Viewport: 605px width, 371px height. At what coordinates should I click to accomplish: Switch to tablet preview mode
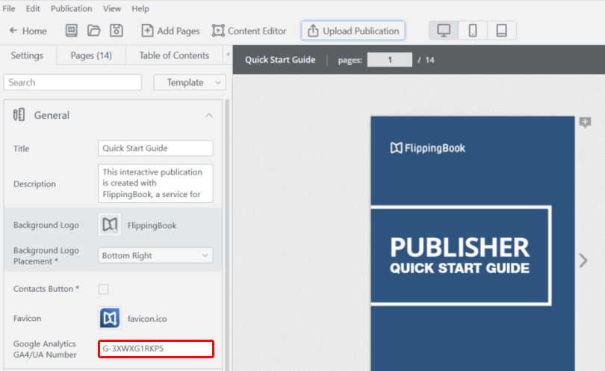click(x=502, y=31)
